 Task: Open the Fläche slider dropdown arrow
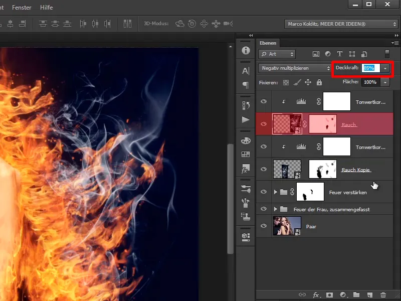tap(385, 82)
